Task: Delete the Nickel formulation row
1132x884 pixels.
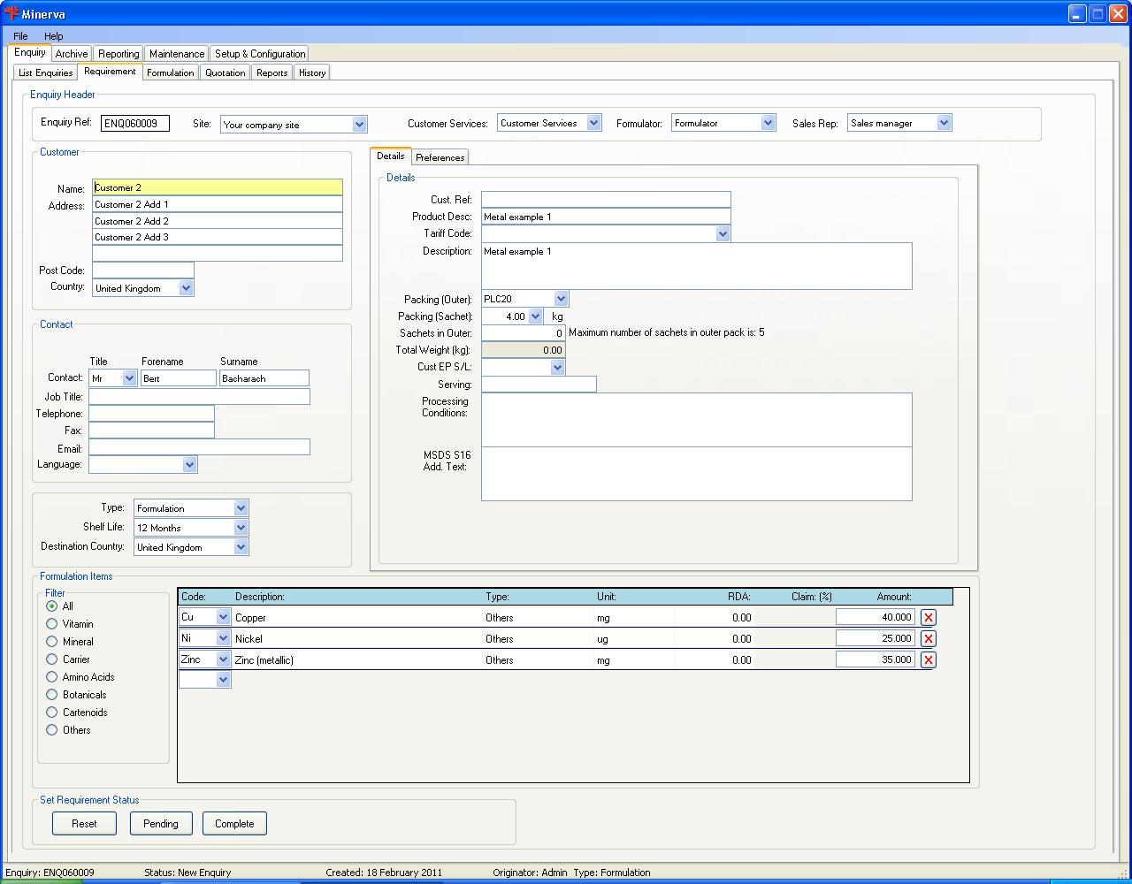Action: point(929,639)
